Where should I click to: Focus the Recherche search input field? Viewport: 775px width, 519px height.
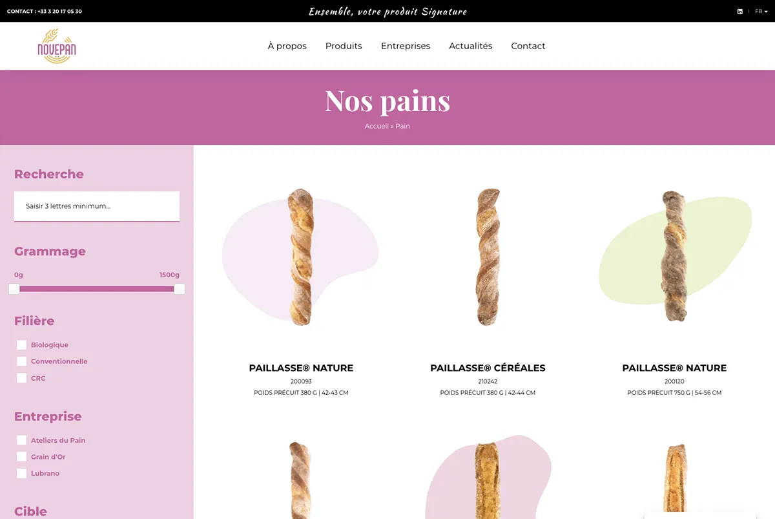click(x=97, y=206)
